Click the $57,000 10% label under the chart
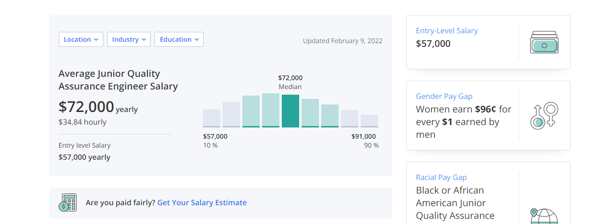 click(215, 141)
